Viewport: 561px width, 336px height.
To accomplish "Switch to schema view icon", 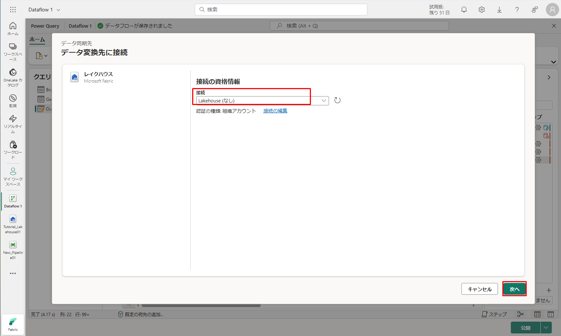I will coord(551,314).
